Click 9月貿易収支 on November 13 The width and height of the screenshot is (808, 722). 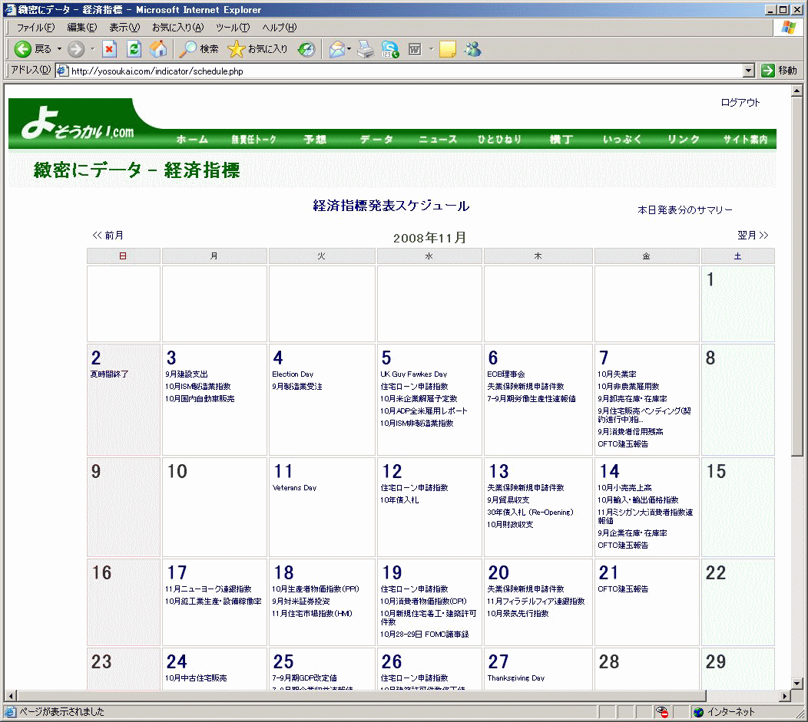(508, 500)
